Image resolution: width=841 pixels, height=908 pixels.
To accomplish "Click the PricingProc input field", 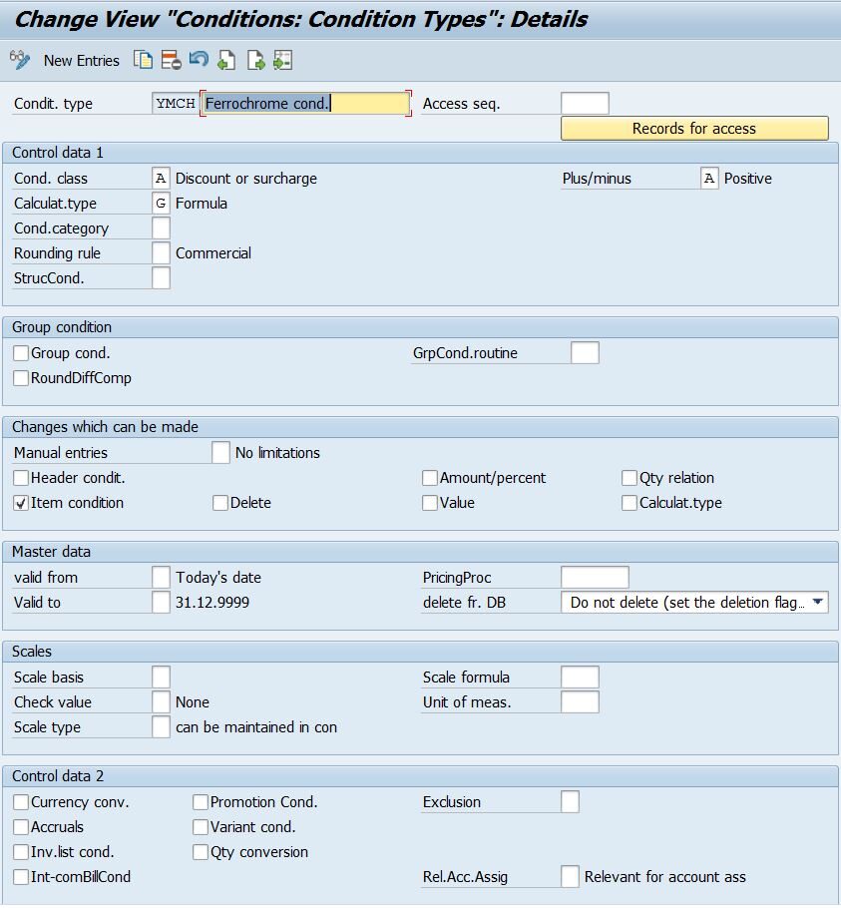I will click(x=595, y=578).
